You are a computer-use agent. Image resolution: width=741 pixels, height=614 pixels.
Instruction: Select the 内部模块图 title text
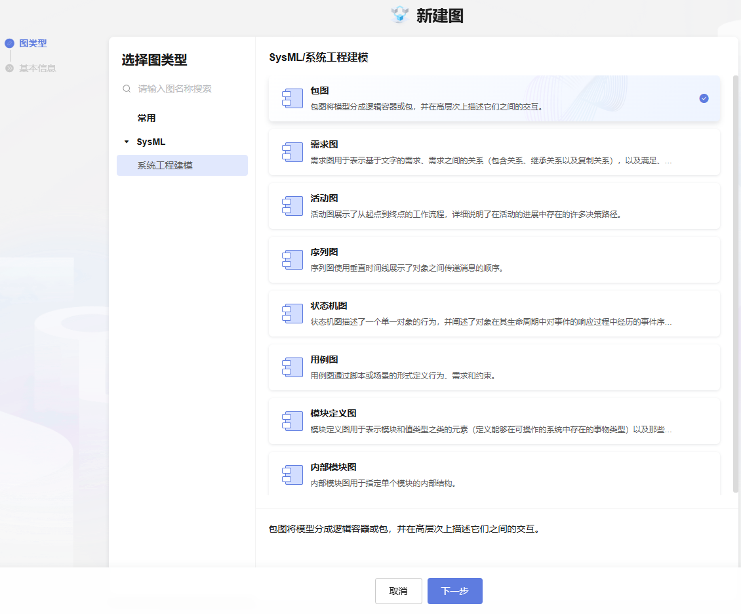click(333, 468)
